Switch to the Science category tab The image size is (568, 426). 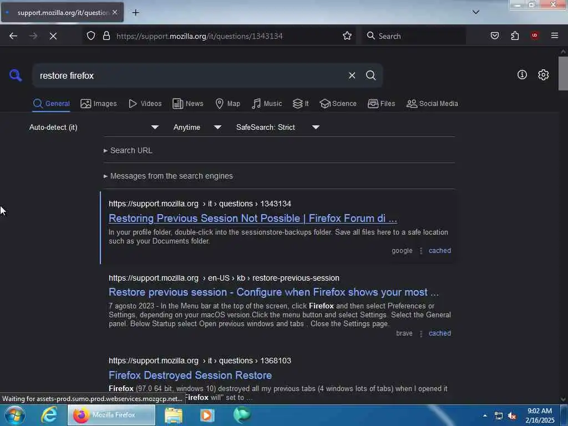(x=338, y=104)
